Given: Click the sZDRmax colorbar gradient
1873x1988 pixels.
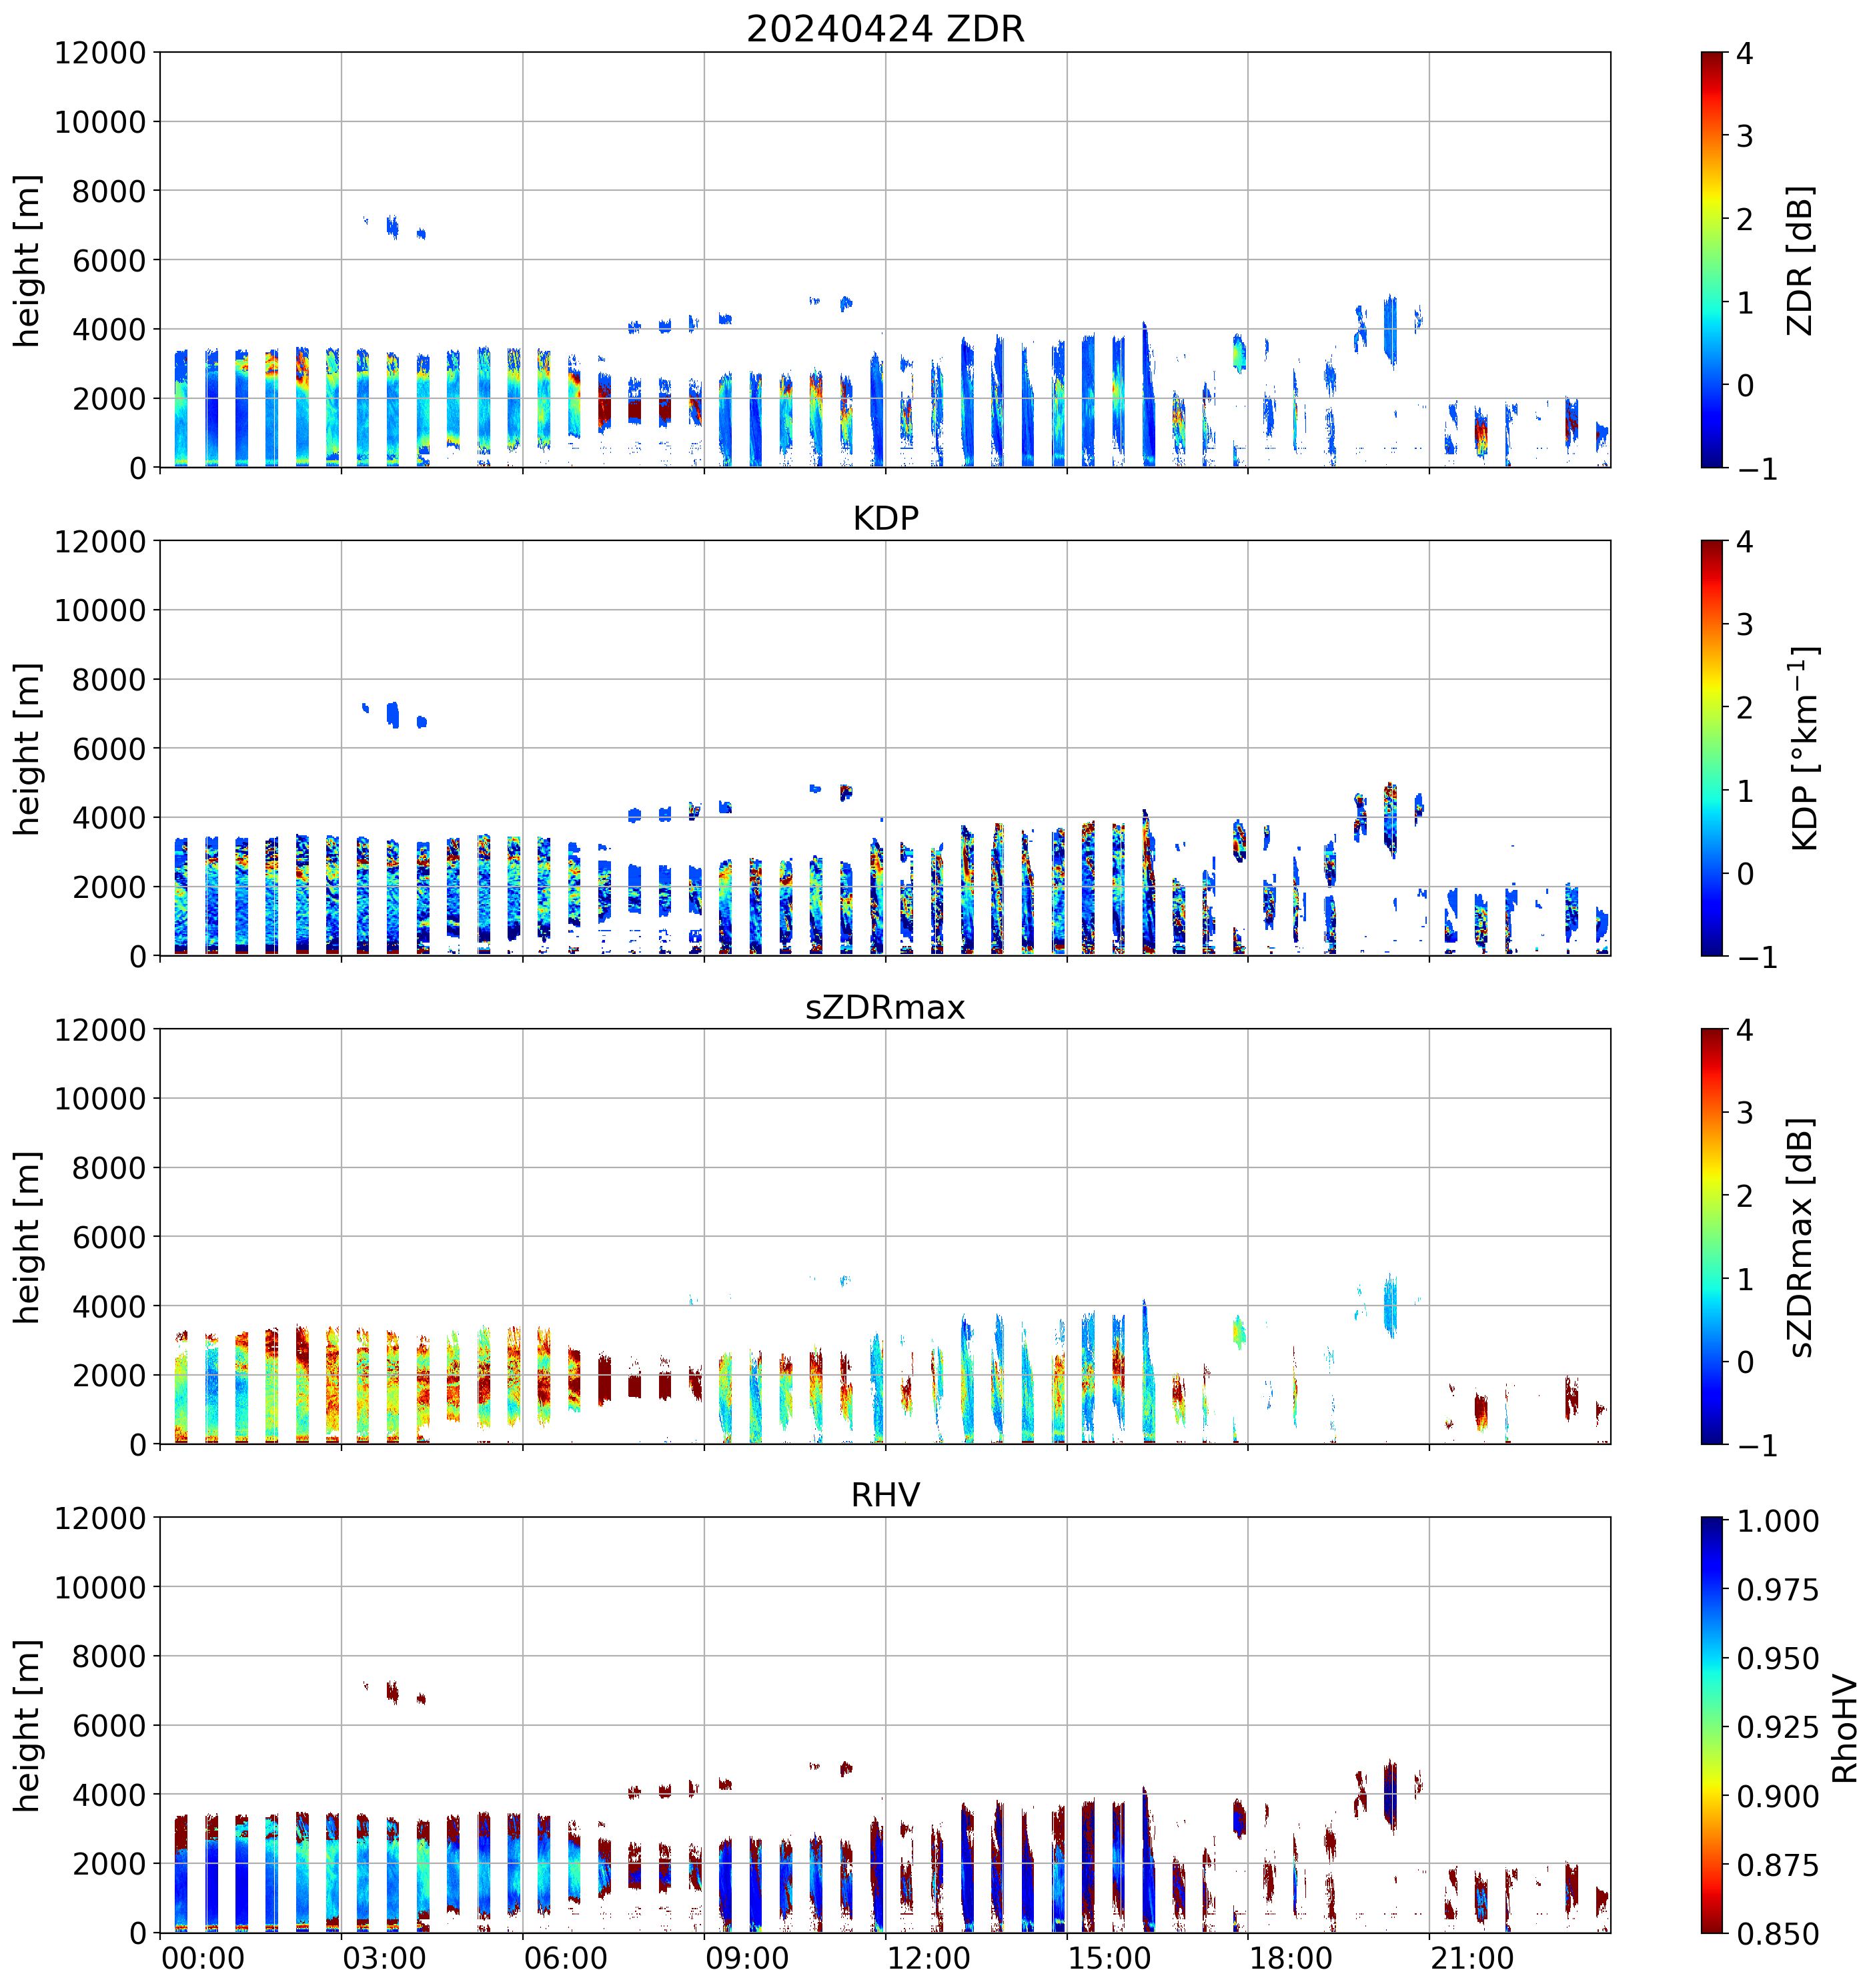Looking at the screenshot, I should pyautogui.click(x=1711, y=1236).
